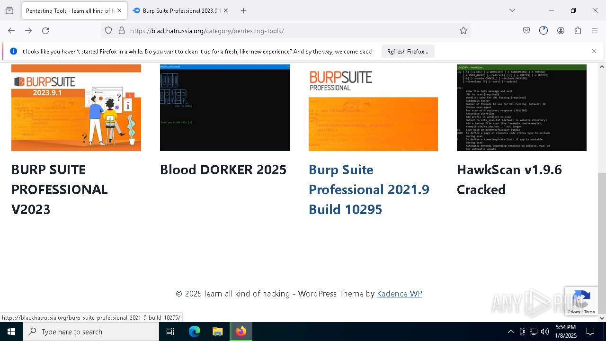
Task: Open the BURP SUITE PROFESSIONAL V2023 article title
Action: coord(60,189)
